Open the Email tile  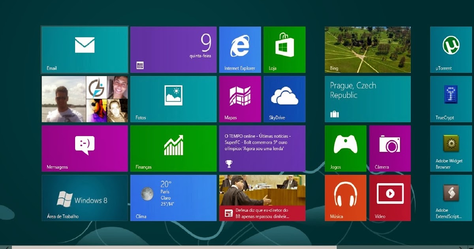coord(85,50)
